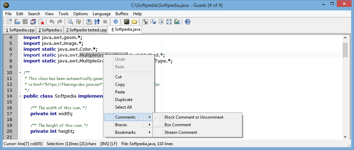Click the 'ab' text toolbar icon

click(x=146, y=22)
